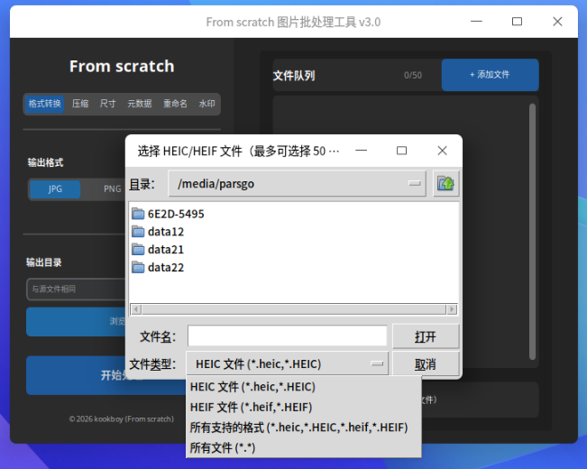Click right arrow of horizontal scrollbar
This screenshot has width=587, height=469.
tap(452, 309)
